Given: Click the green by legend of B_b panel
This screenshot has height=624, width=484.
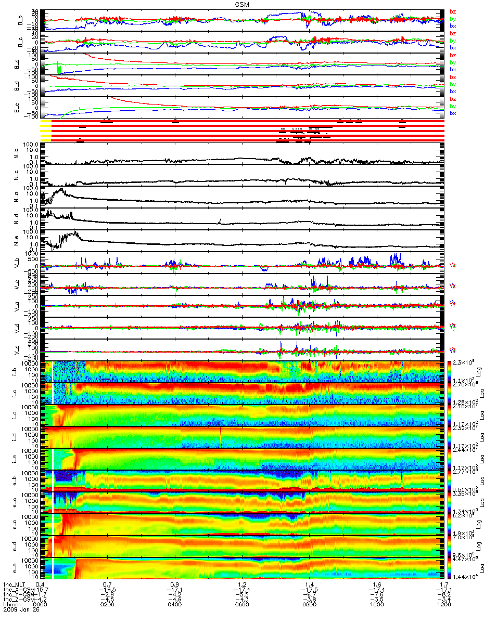Looking at the screenshot, I should point(453,19).
